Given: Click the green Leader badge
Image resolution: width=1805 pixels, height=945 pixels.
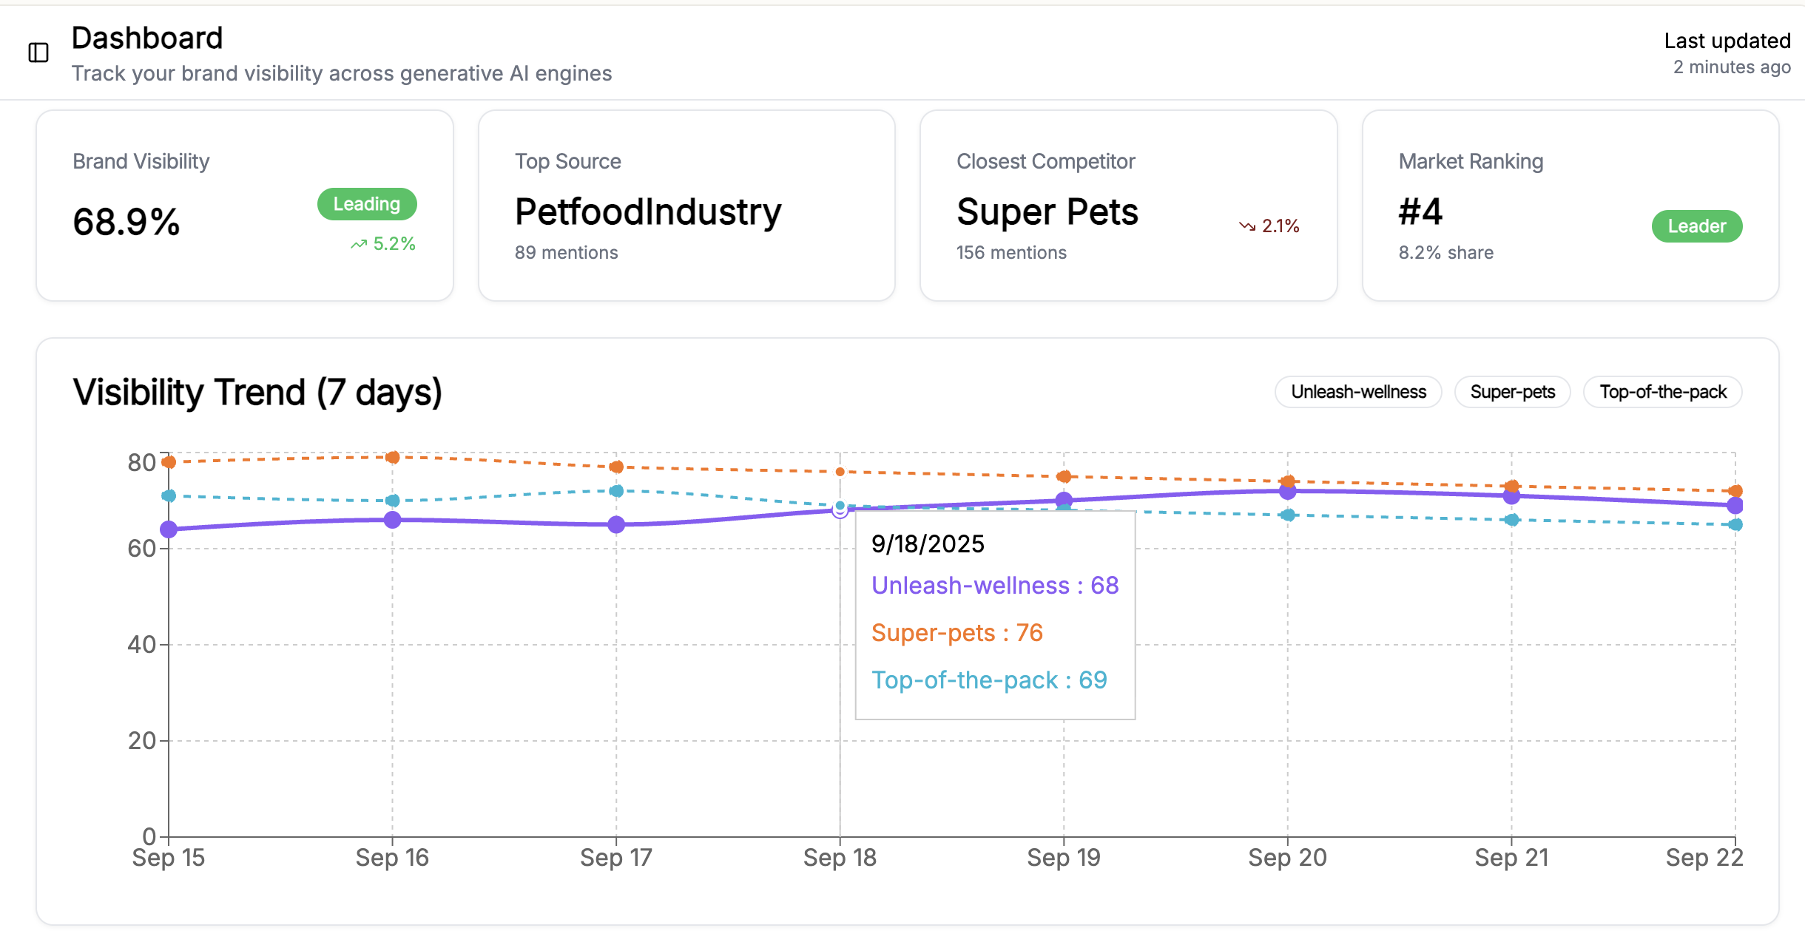Looking at the screenshot, I should point(1696,226).
